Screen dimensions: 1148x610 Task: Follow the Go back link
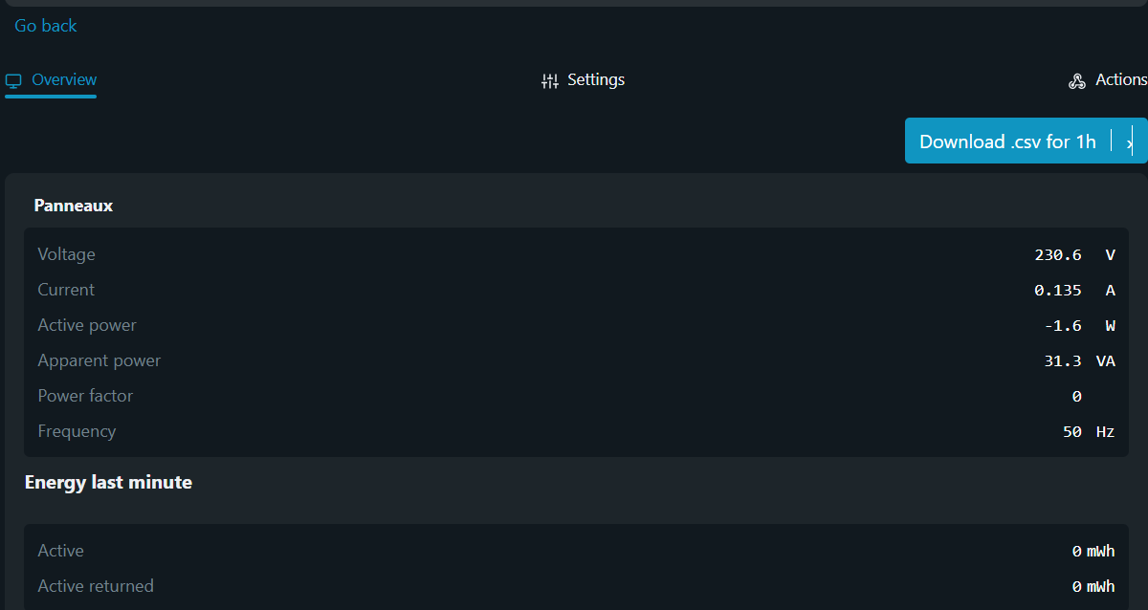coord(46,26)
